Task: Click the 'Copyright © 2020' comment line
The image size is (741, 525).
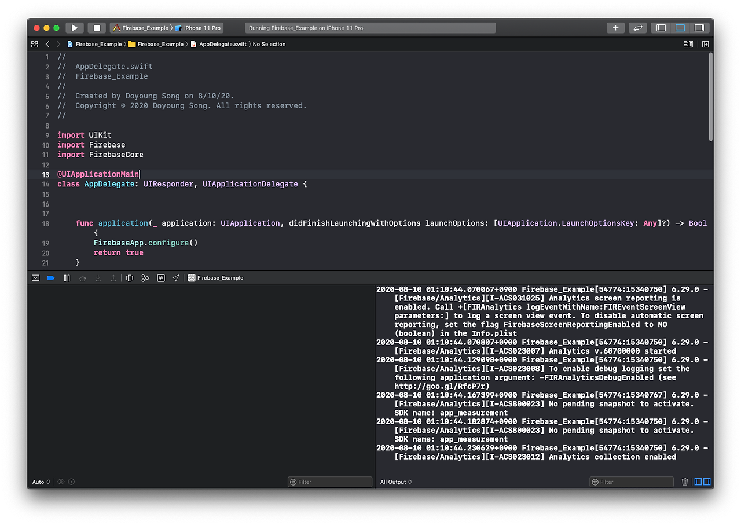Action: [182, 105]
